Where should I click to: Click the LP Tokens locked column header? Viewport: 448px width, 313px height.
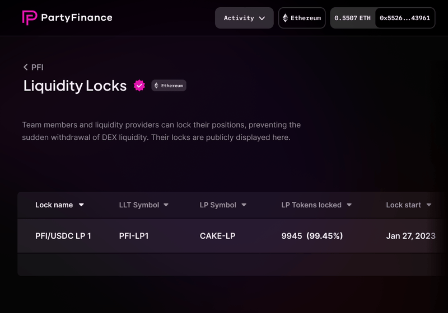pyautogui.click(x=311, y=205)
